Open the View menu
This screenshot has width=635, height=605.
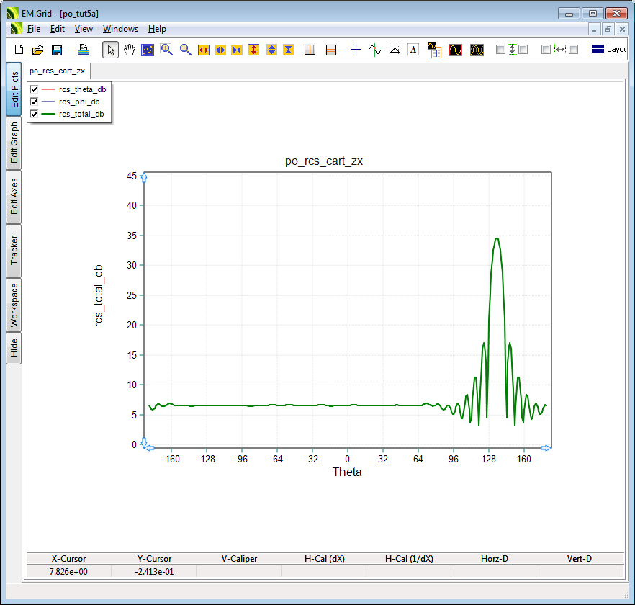(84, 29)
